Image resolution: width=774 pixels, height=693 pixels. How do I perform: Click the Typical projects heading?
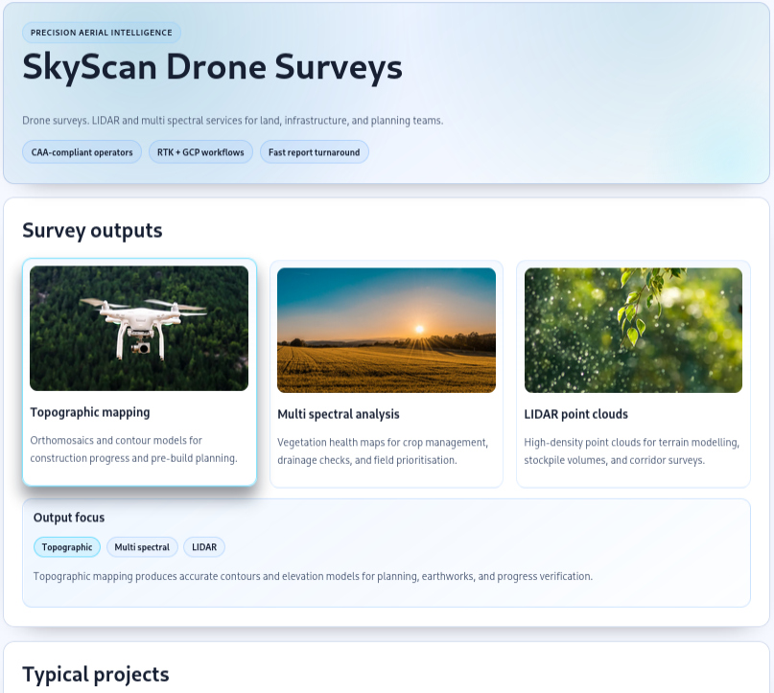coord(95,674)
